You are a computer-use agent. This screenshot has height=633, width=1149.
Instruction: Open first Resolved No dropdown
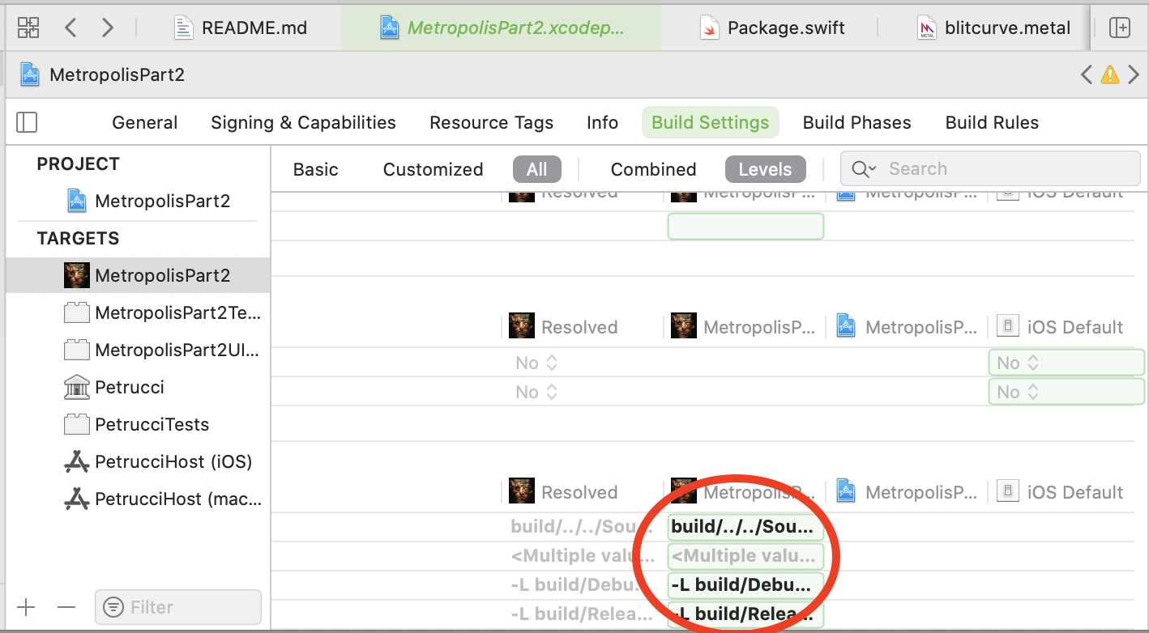pyautogui.click(x=536, y=363)
